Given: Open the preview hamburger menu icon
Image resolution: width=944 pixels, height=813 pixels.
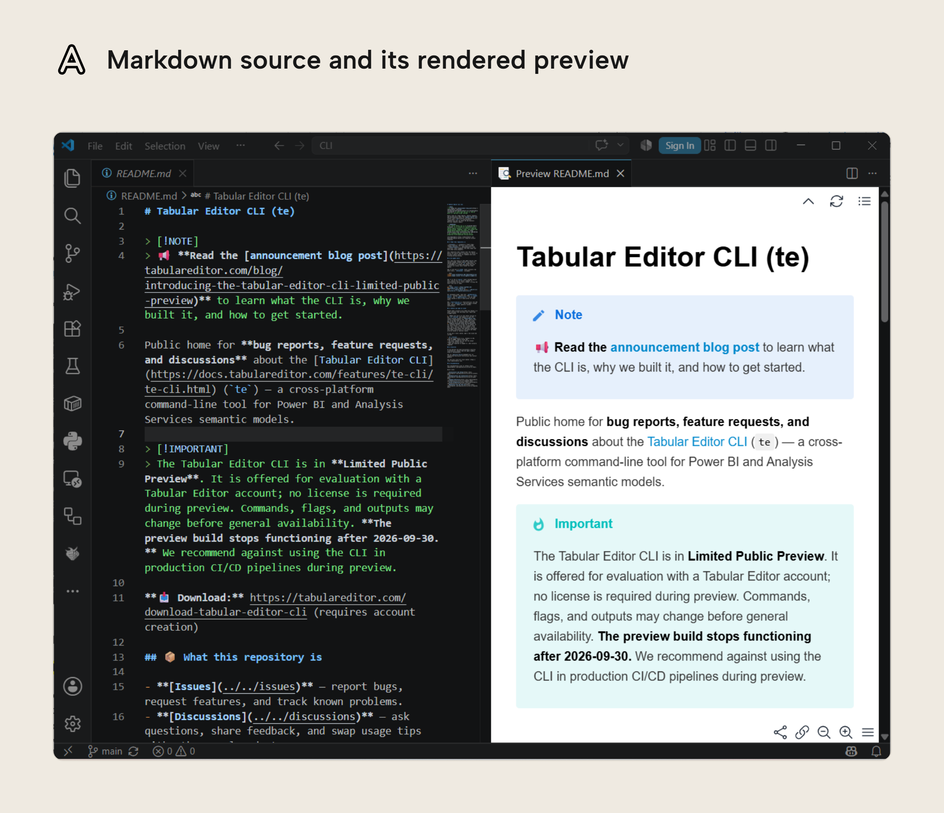Looking at the screenshot, I should coord(868,732).
